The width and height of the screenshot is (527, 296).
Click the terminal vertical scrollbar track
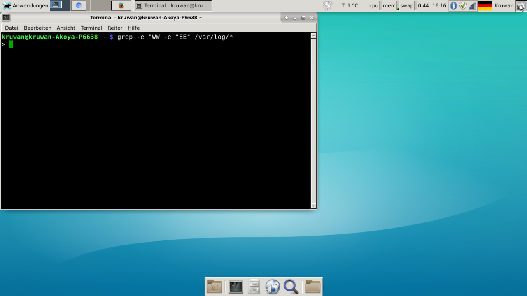pos(313,121)
